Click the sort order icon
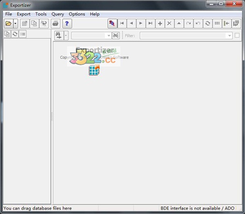Image resolution: width=245 pixels, height=214 pixels. [236, 23]
